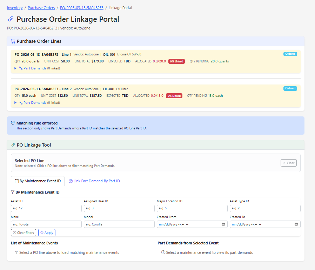Image resolution: width=315 pixels, height=270 pixels.
Task: Open the Created From calendar picker
Action: (x=223, y=224)
